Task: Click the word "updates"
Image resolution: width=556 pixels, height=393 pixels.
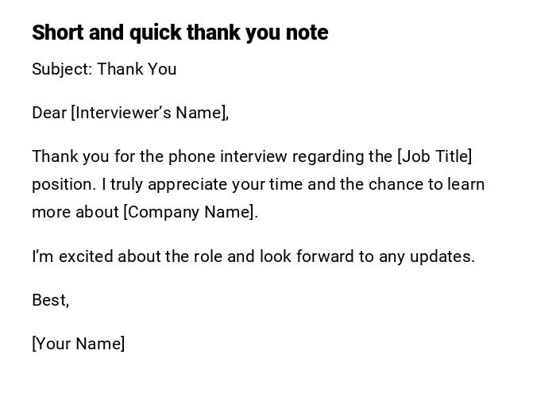Action: 441,256
